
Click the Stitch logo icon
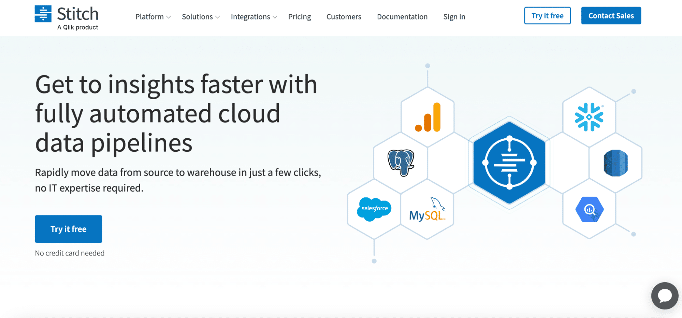[43, 14]
